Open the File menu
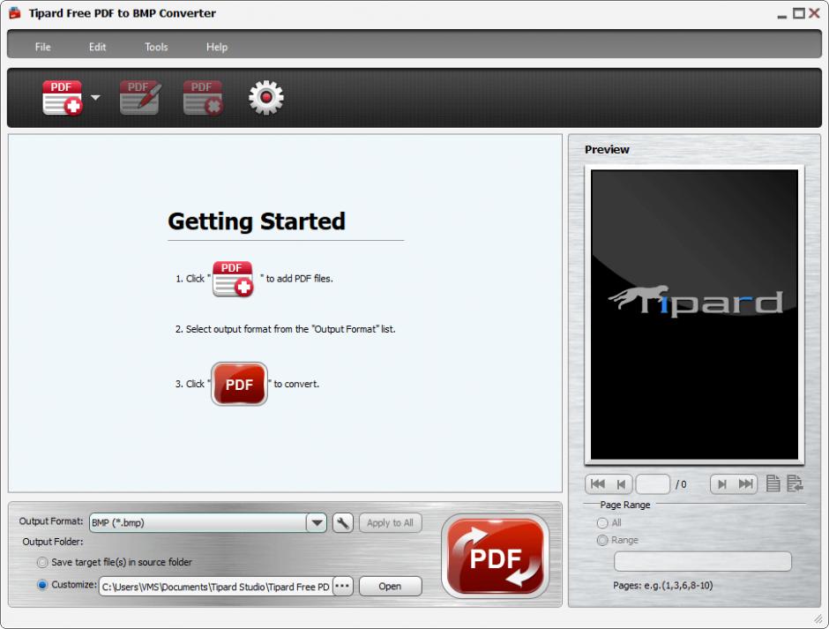This screenshot has width=829, height=629. [42, 47]
